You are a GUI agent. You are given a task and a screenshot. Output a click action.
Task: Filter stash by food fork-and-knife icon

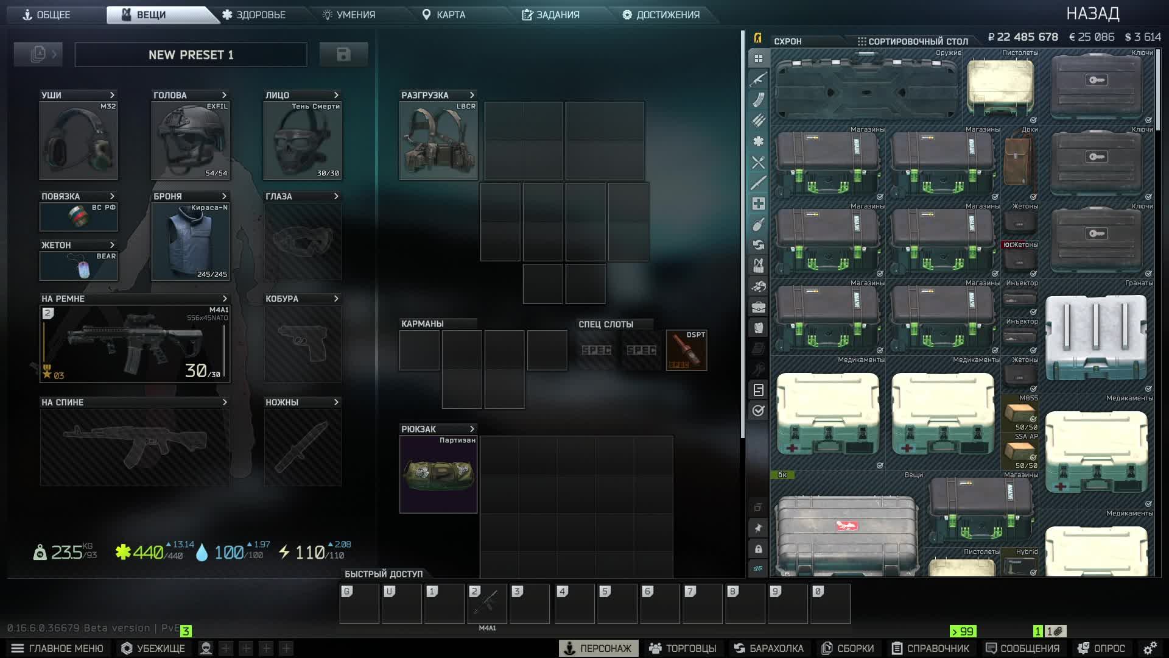pyautogui.click(x=758, y=162)
